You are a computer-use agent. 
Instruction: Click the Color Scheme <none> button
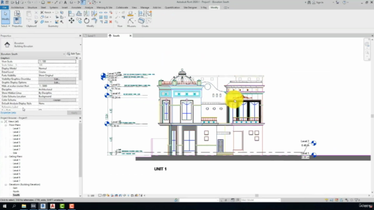(57, 100)
